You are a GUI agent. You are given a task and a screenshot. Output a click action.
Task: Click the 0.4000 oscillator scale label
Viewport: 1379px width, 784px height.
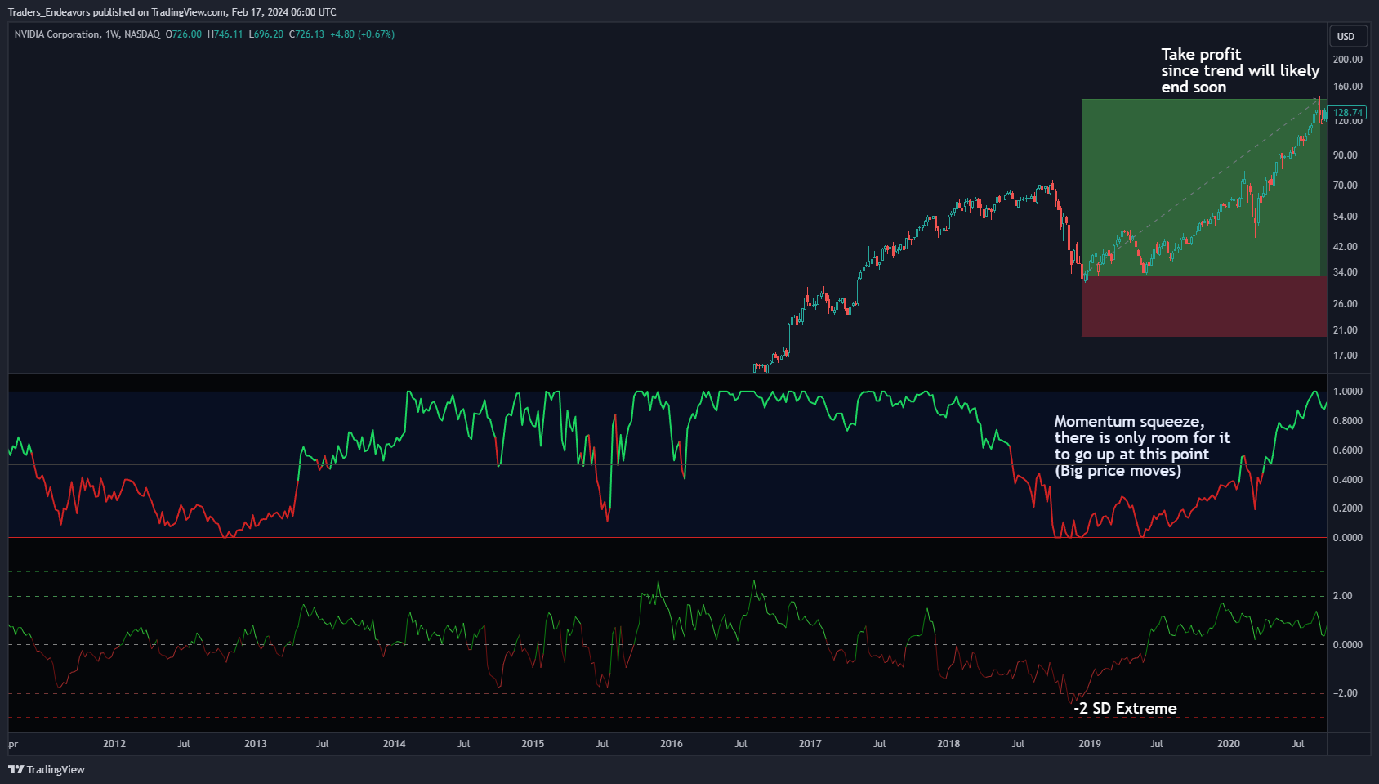[1348, 480]
